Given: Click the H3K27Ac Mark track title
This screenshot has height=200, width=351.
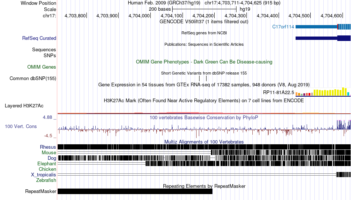Looking at the screenshot, I should [x=204, y=101].
